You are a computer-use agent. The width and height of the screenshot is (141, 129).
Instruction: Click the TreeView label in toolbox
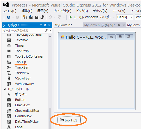tap(22, 73)
